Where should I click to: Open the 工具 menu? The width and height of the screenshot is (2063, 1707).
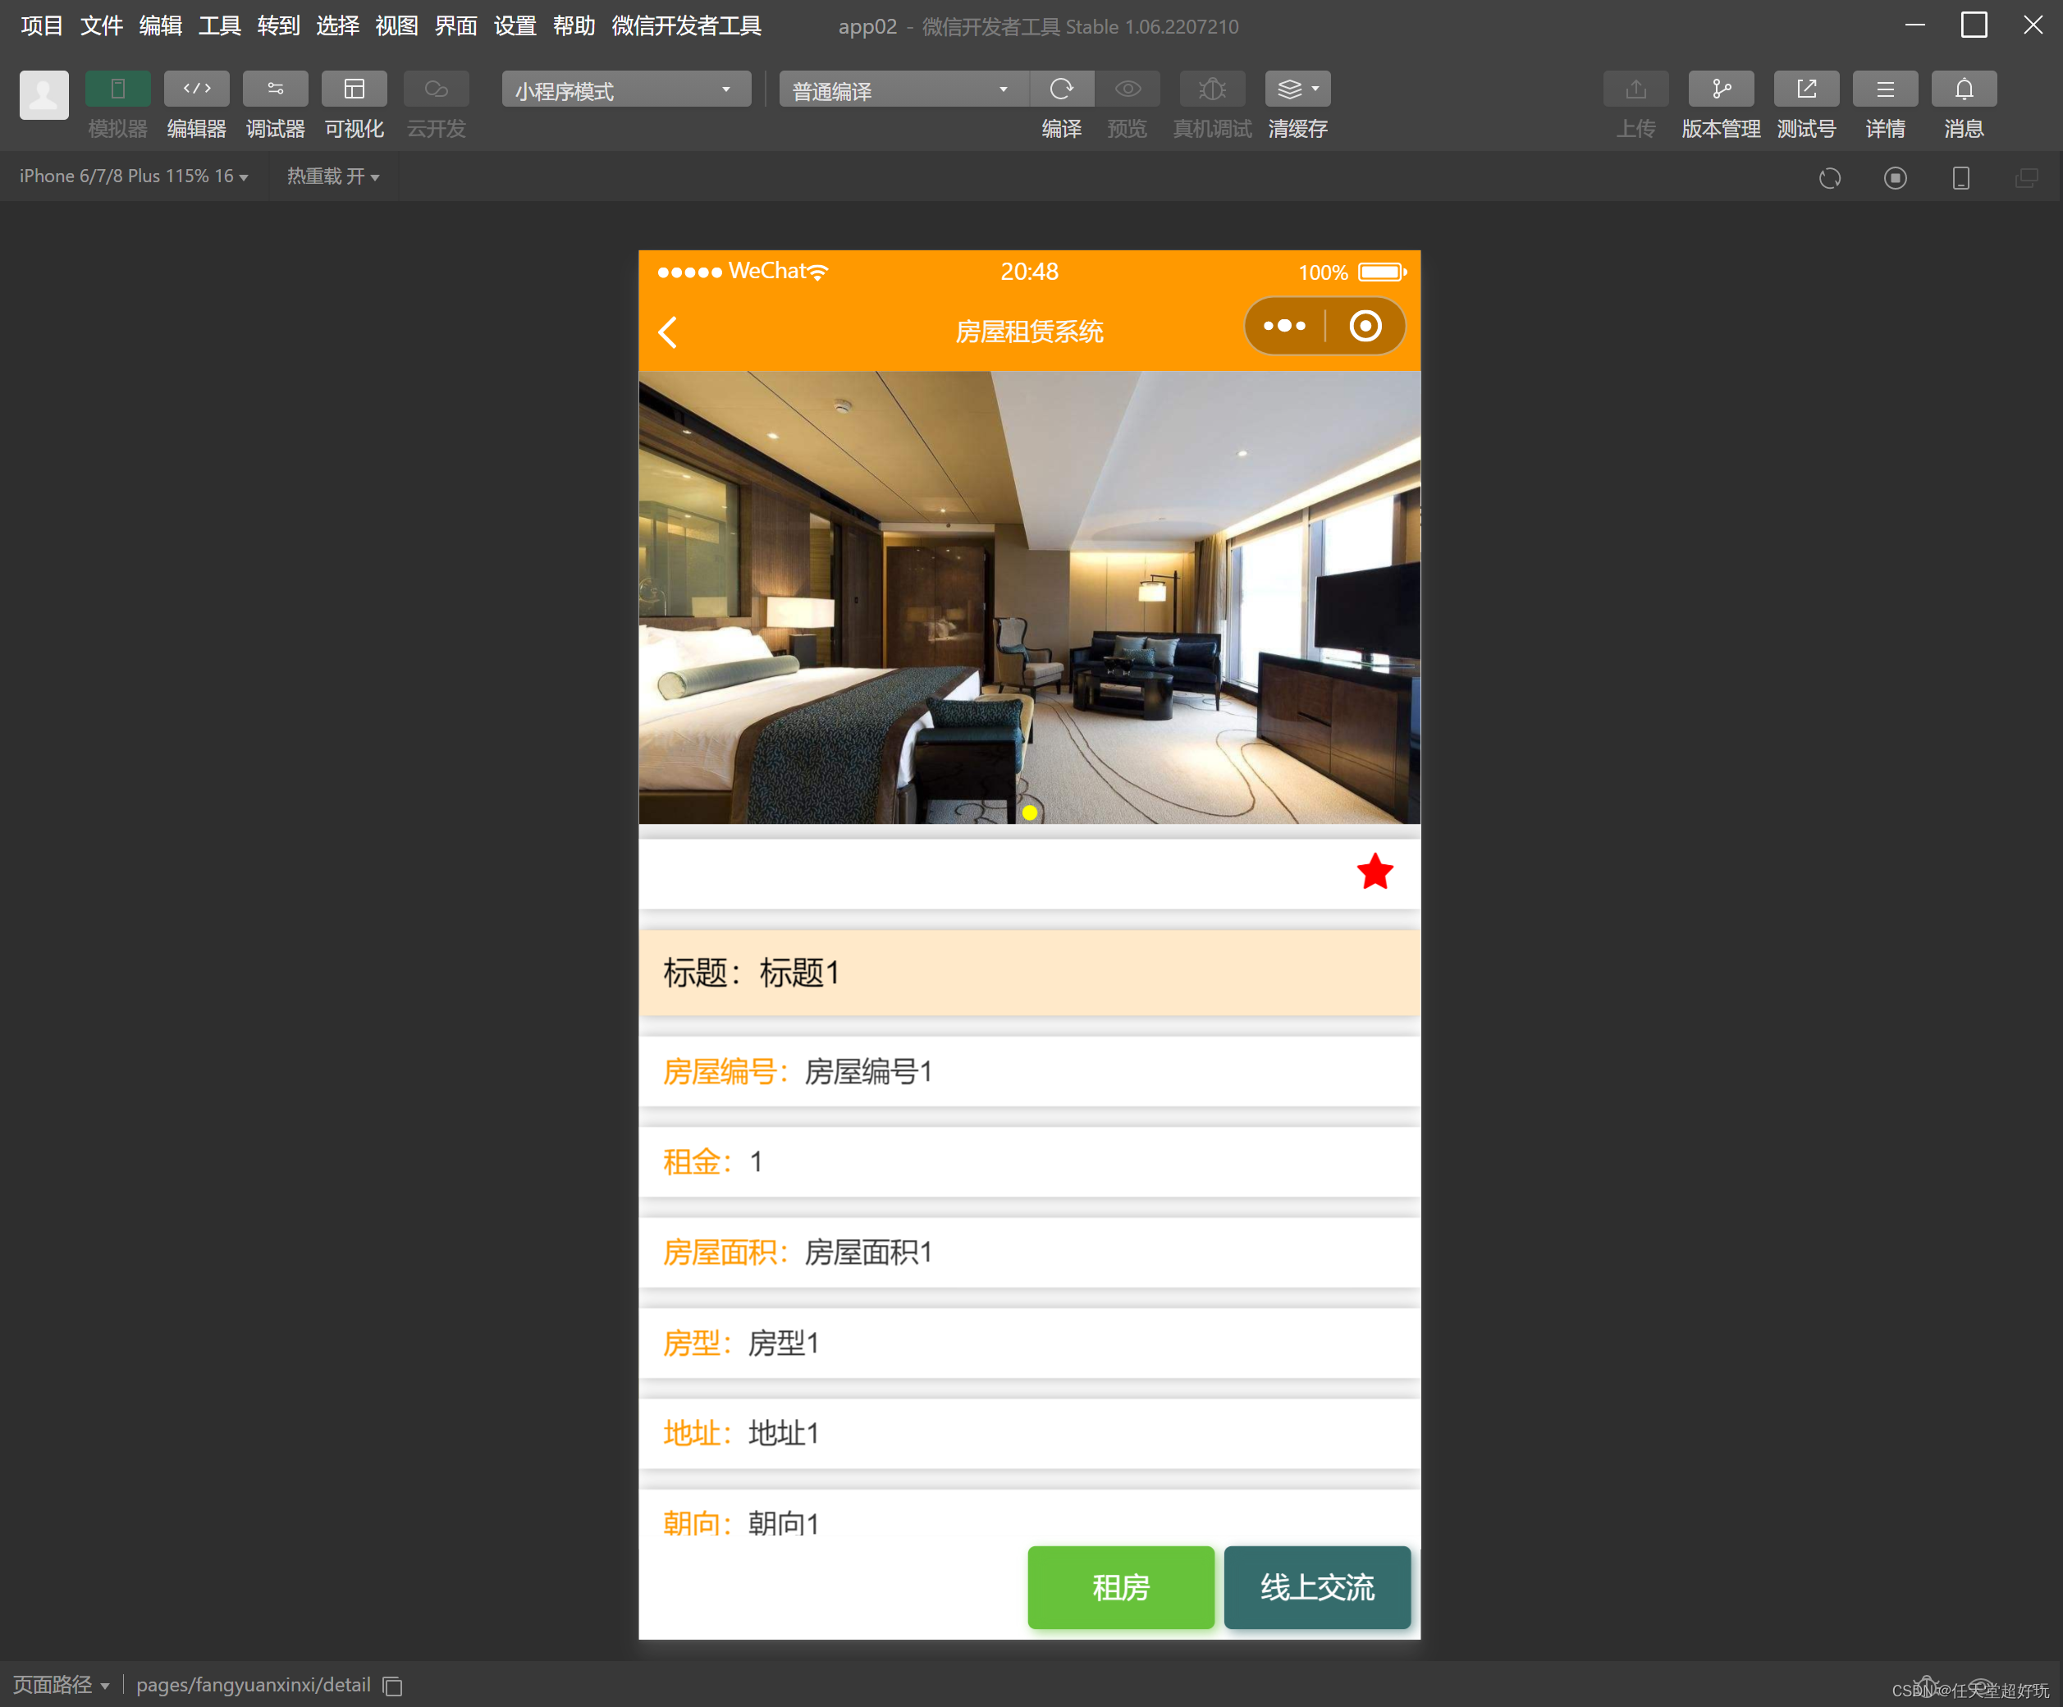point(219,25)
